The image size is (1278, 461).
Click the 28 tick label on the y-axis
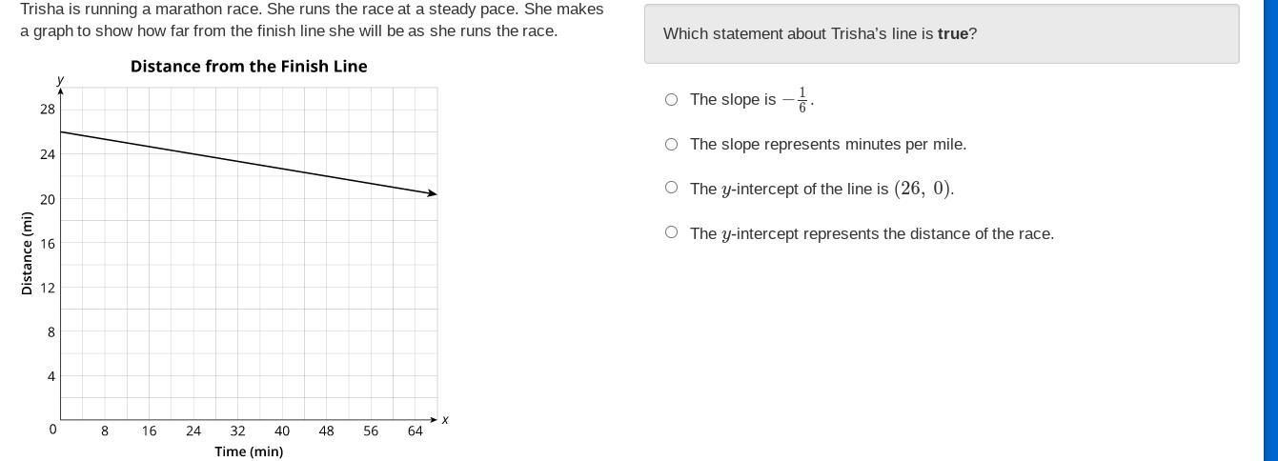click(x=48, y=110)
